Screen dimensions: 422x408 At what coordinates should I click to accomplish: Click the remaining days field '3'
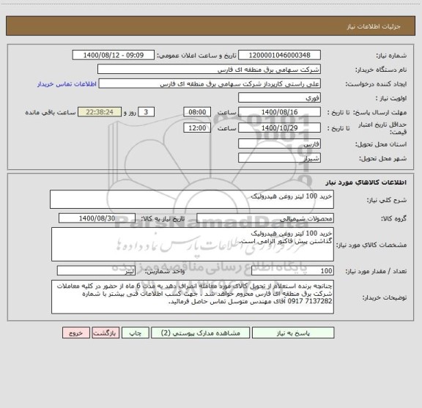click(146, 112)
